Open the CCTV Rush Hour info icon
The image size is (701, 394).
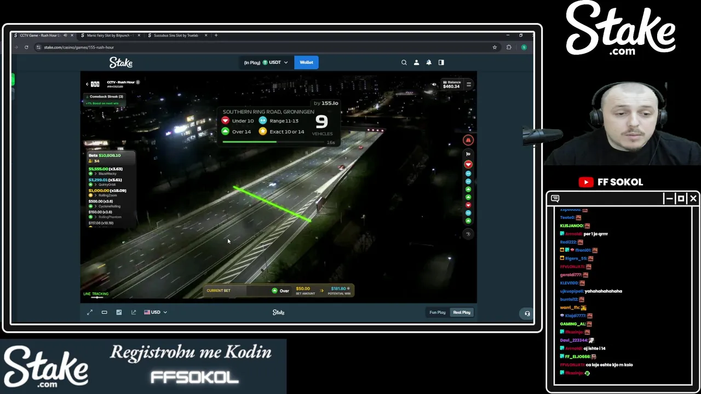tap(137, 82)
